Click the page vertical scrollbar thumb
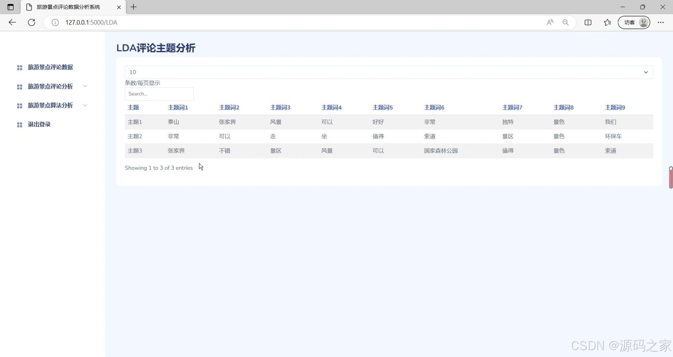The height and width of the screenshot is (357, 673). point(671,178)
